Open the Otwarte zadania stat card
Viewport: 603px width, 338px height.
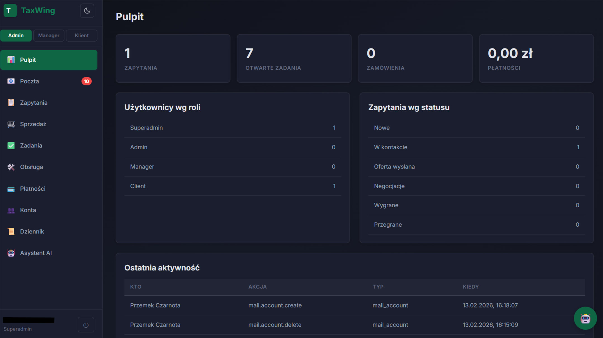[x=294, y=58]
